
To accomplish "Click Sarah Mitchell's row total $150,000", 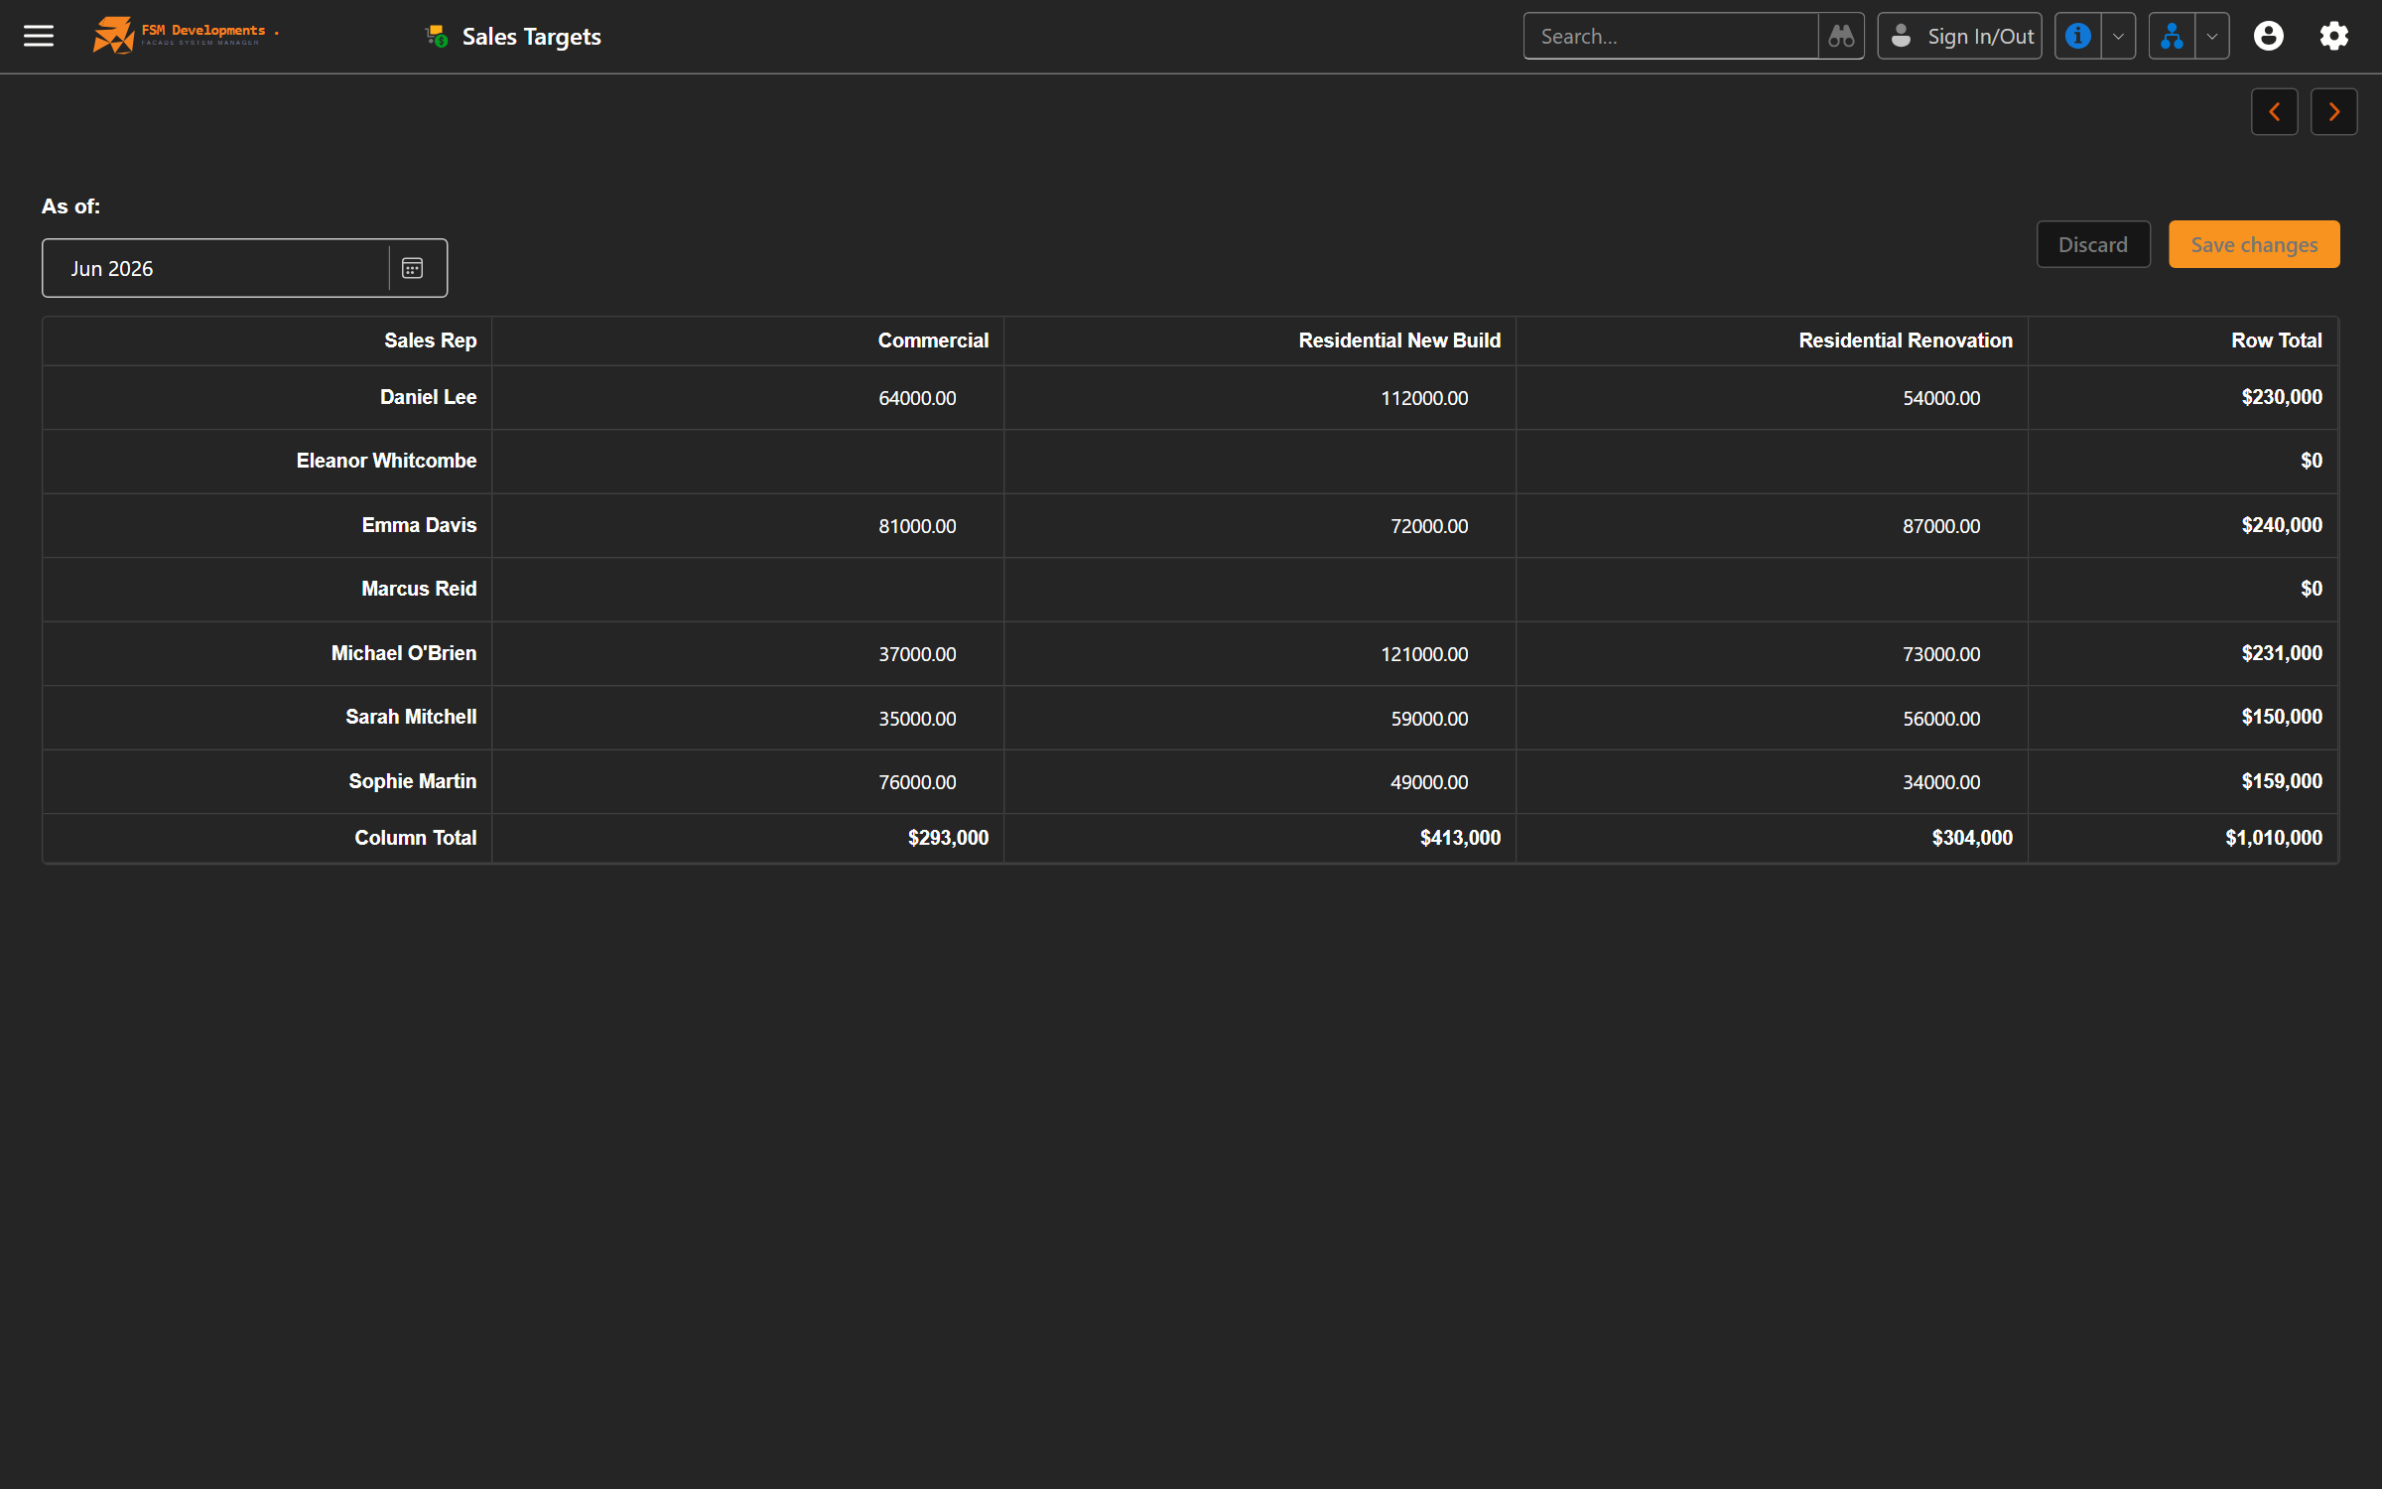I will click(2282, 717).
